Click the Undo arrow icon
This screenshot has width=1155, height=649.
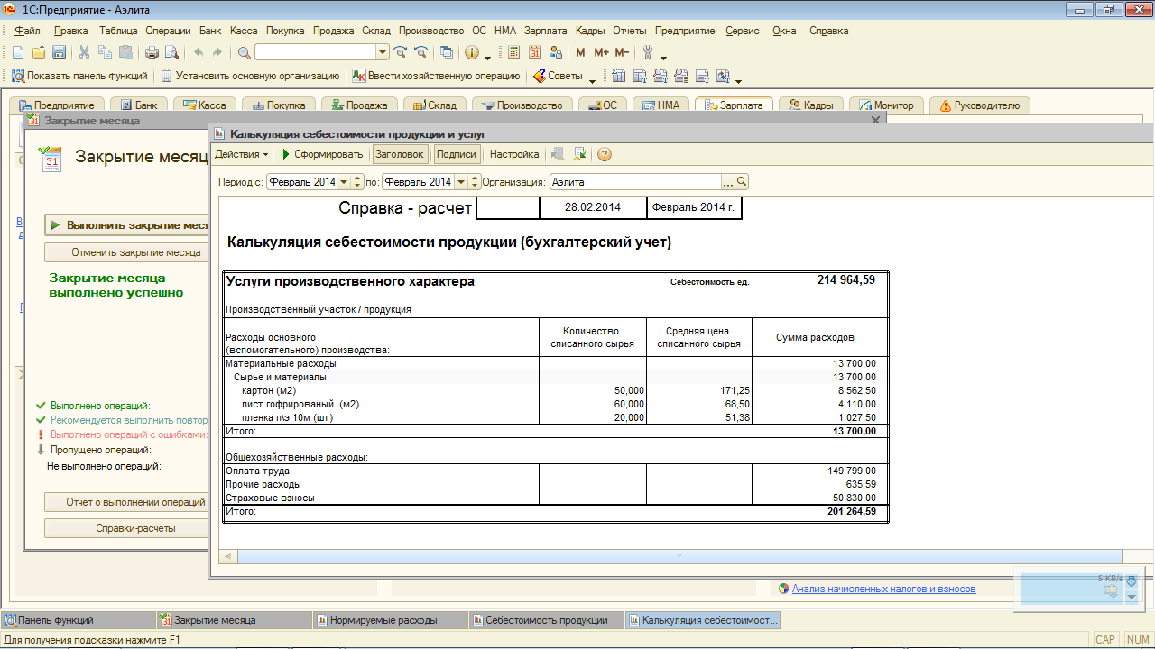[198, 52]
